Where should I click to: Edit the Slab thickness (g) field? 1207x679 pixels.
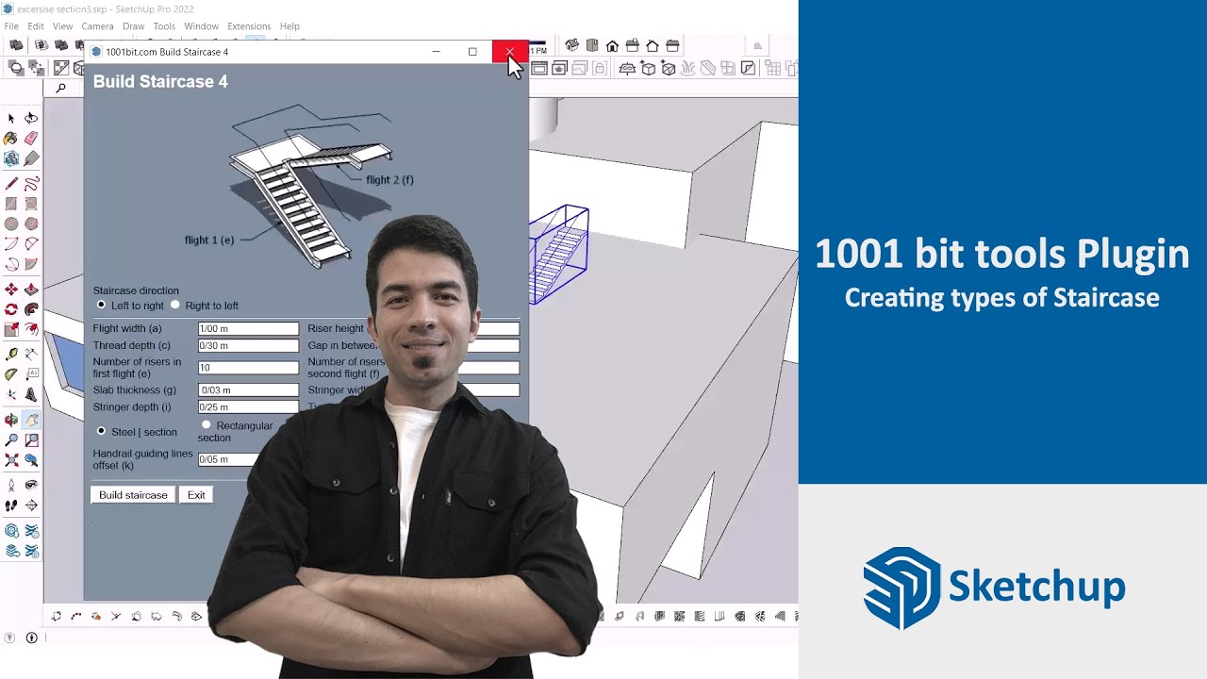tap(248, 390)
